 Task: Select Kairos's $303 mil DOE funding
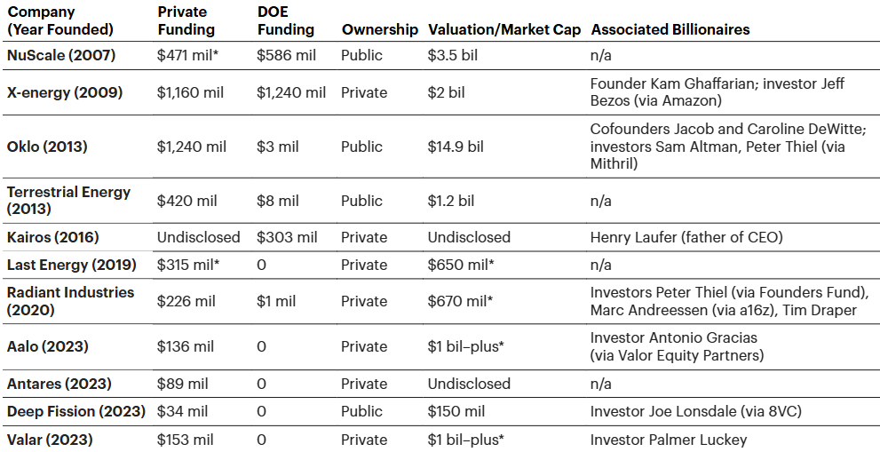click(286, 237)
